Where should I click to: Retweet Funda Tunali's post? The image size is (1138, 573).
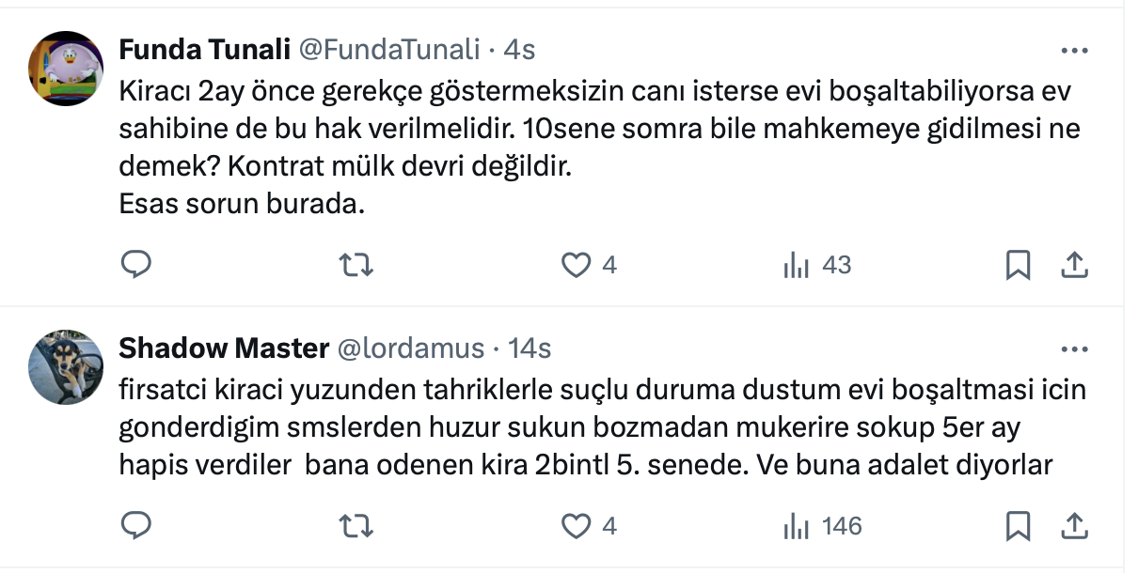click(x=356, y=266)
